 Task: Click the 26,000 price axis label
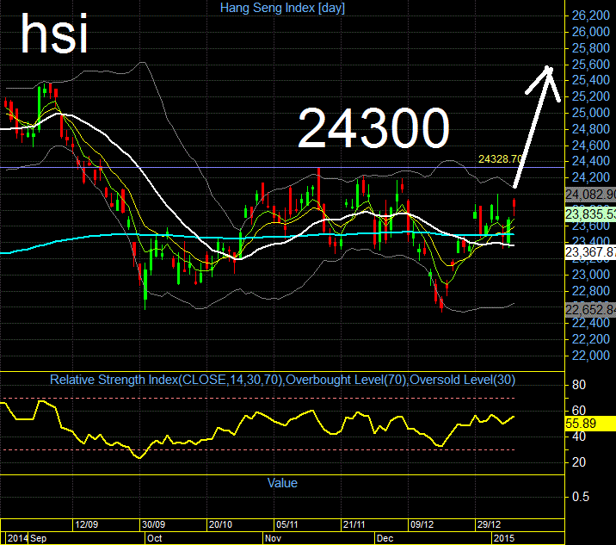(x=590, y=32)
